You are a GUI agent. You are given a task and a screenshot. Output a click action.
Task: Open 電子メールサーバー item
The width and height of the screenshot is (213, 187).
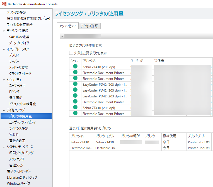click(x=19, y=171)
